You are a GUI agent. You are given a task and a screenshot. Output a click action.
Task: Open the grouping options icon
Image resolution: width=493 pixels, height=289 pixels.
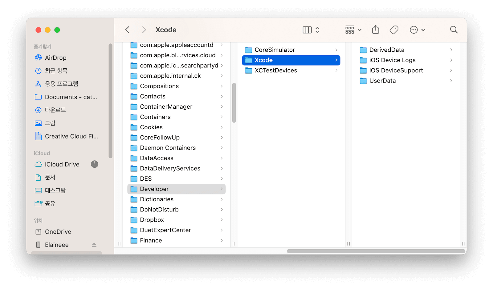350,30
